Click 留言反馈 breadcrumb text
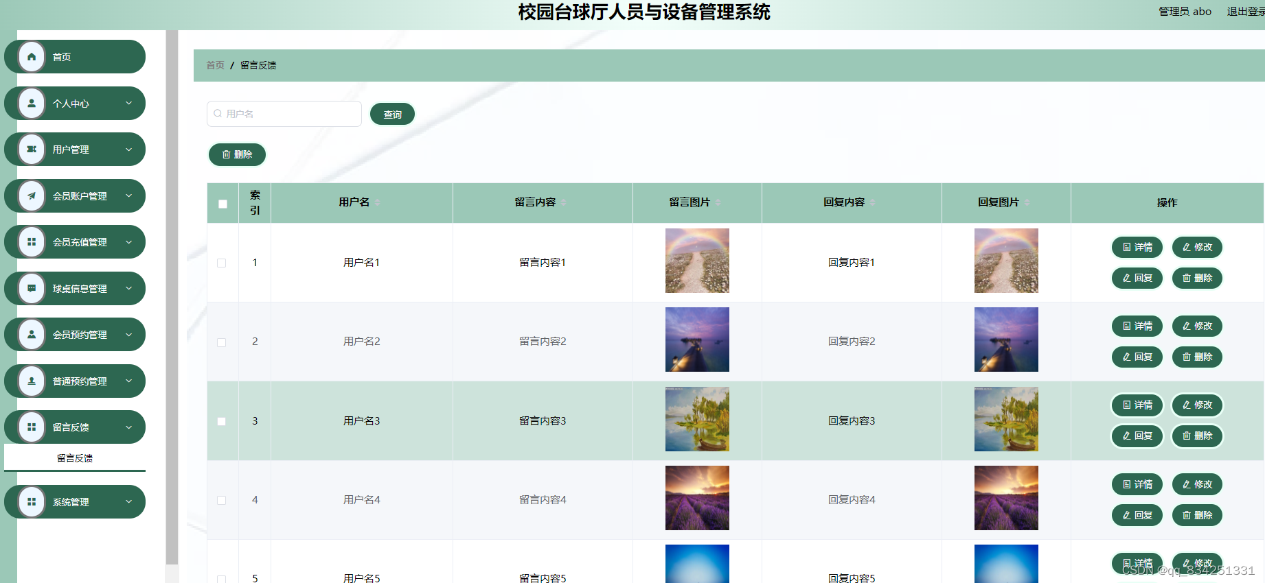 click(258, 65)
